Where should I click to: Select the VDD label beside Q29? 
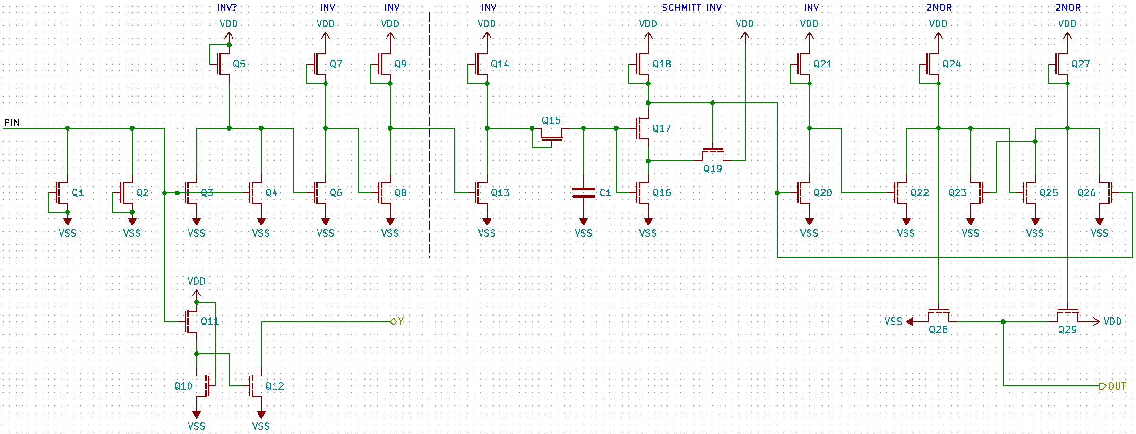click(x=1112, y=322)
